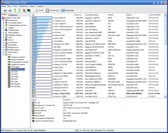This screenshot has width=168, height=133.
Task: Expand the Операционная система tree node
Action: tap(3, 25)
